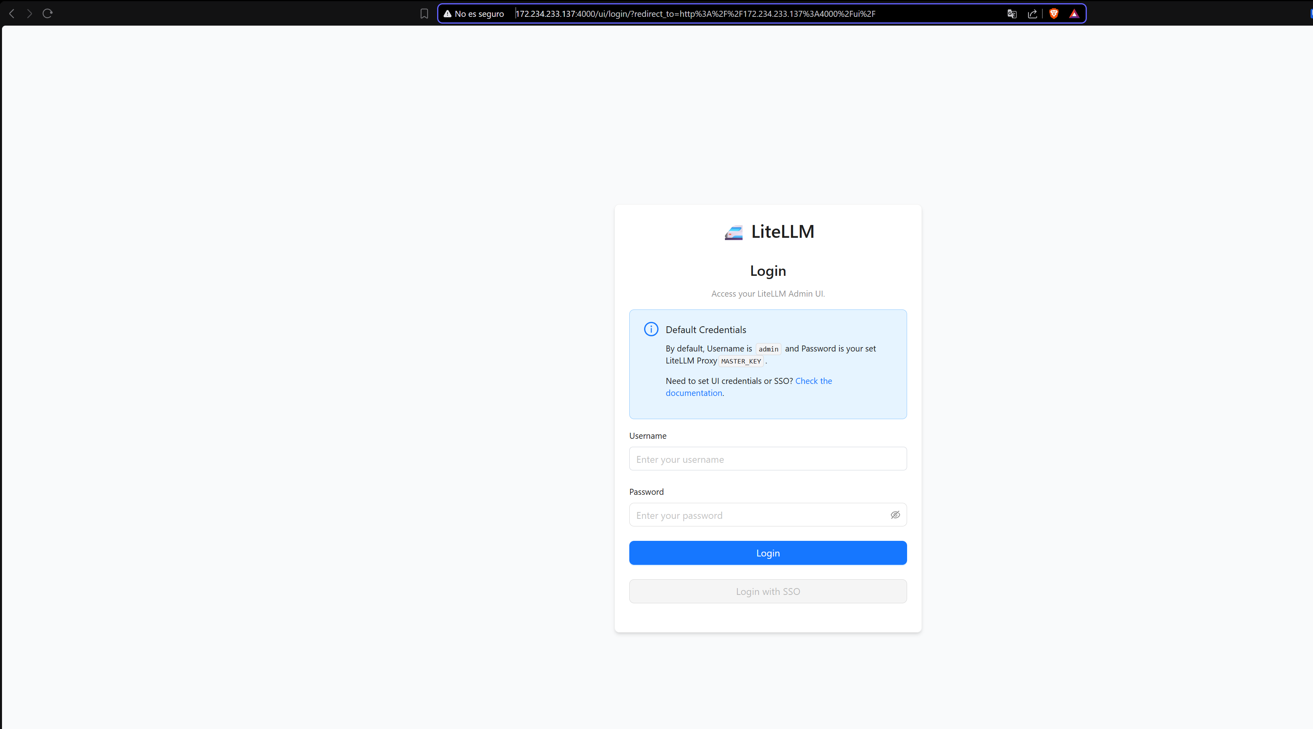Click the LiteLLM train logo

733,233
